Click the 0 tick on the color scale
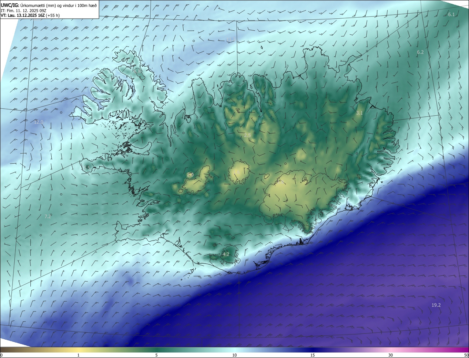The width and height of the screenshot is (469, 358). tap(1, 355)
